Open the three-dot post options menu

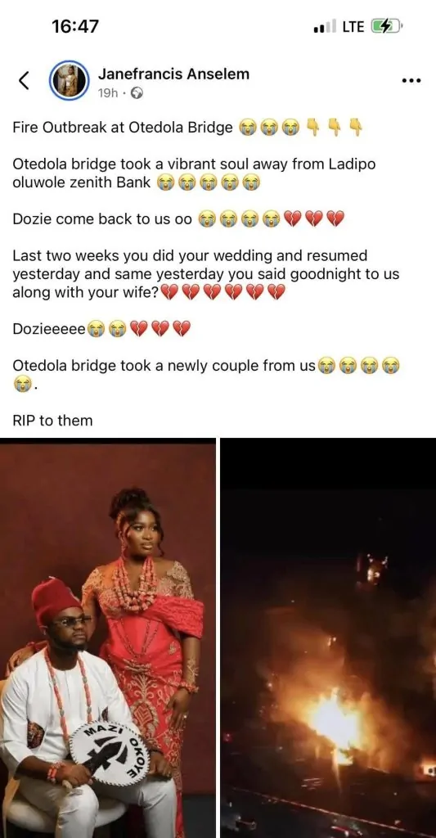point(411,81)
